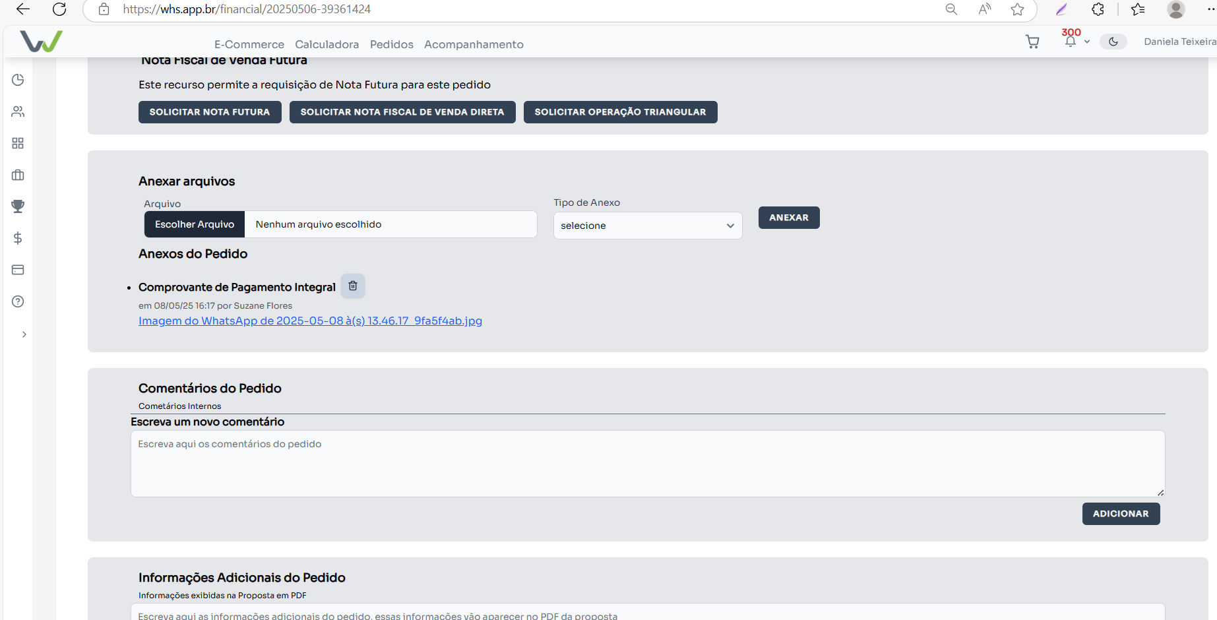The width and height of the screenshot is (1217, 620).
Task: Delete the Comprovante de Pagamento attachment
Action: click(353, 286)
